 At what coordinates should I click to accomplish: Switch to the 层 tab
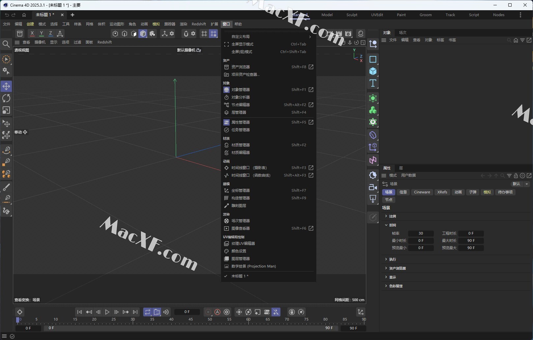point(401,168)
